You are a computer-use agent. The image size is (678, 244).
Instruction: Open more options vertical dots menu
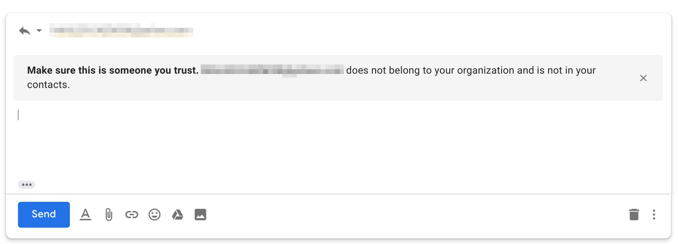click(654, 215)
